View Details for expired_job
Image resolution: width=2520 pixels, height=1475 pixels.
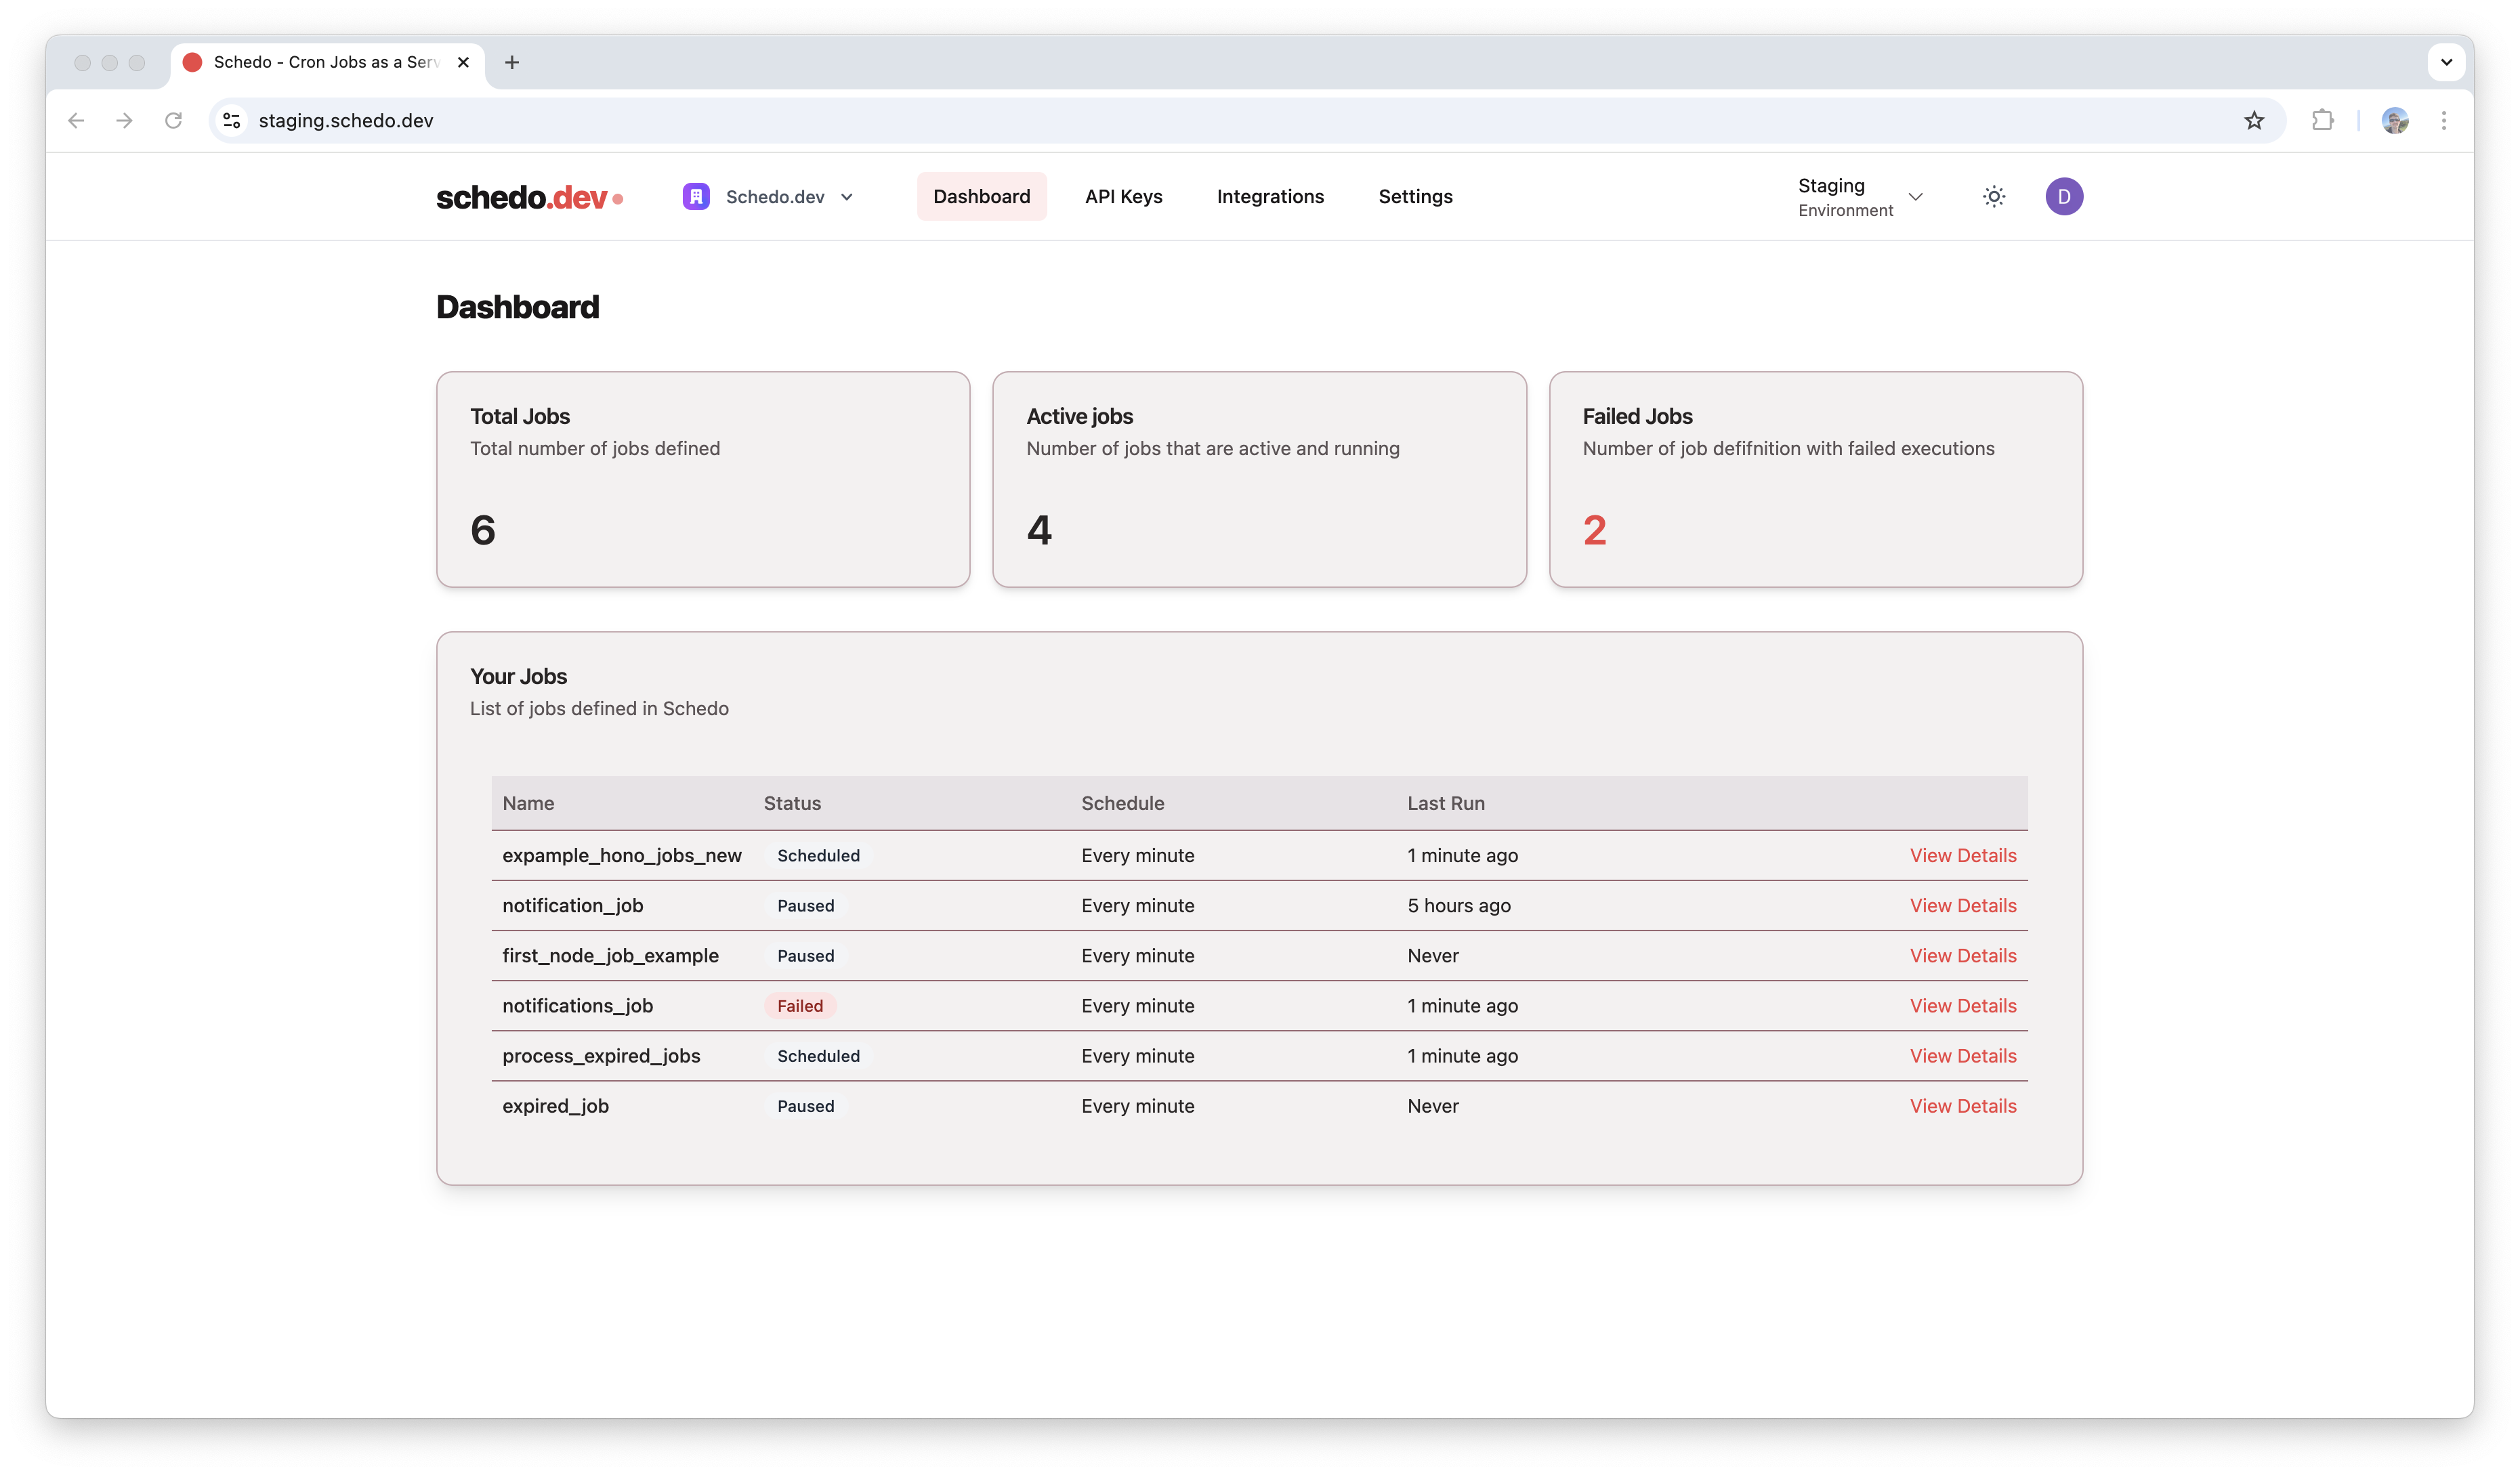click(1962, 1106)
